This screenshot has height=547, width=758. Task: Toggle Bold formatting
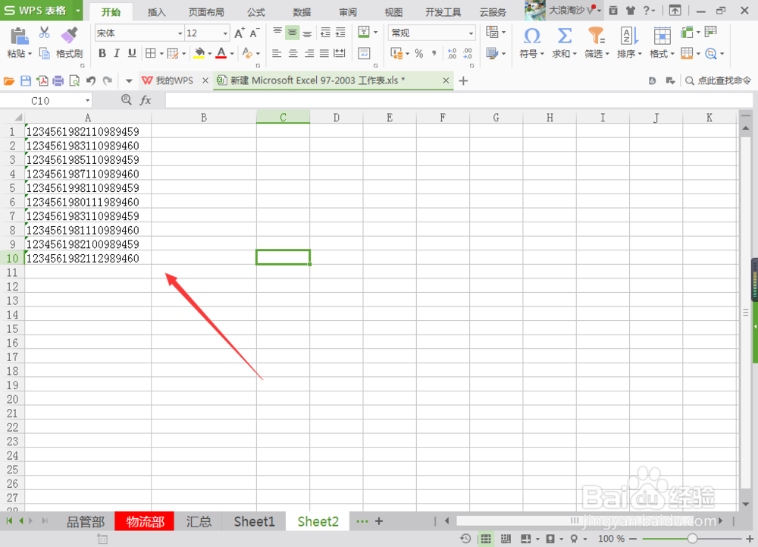(x=102, y=53)
